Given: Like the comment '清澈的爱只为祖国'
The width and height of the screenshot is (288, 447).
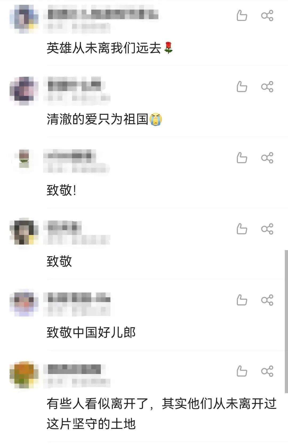Looking at the screenshot, I should (242, 87).
